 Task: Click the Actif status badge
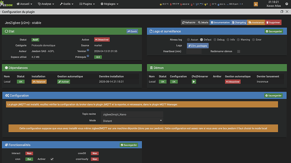point(35,40)
